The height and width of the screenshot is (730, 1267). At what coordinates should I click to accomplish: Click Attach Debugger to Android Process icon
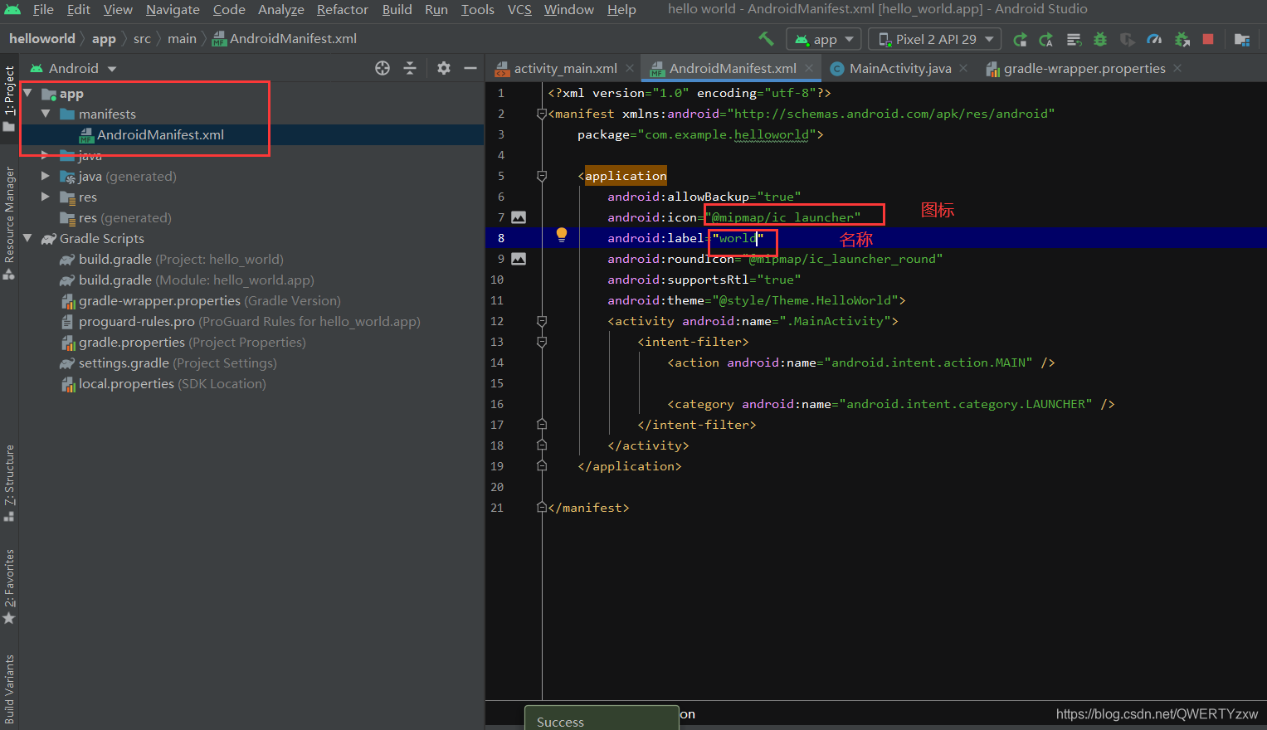point(1182,39)
